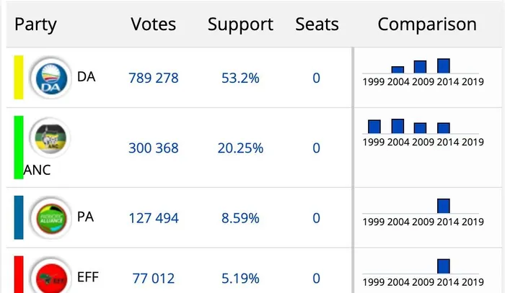Click the red EFF color bar

[x=19, y=275]
